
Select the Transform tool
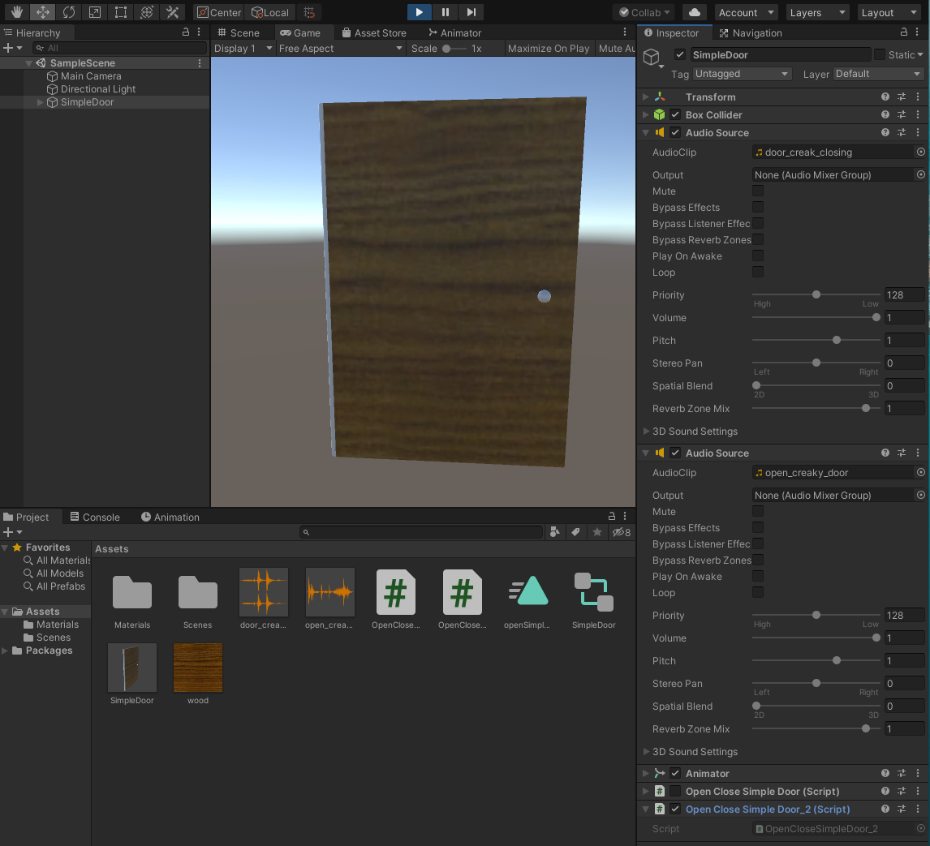coord(147,12)
